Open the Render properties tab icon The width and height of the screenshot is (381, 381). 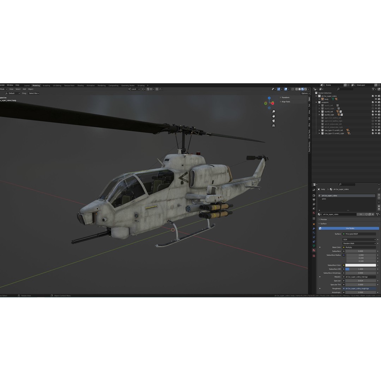point(314,195)
